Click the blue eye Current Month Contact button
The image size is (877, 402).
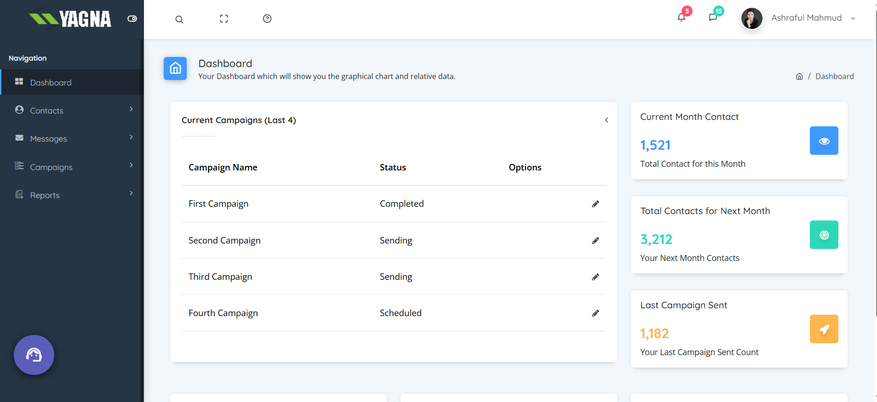tap(824, 141)
